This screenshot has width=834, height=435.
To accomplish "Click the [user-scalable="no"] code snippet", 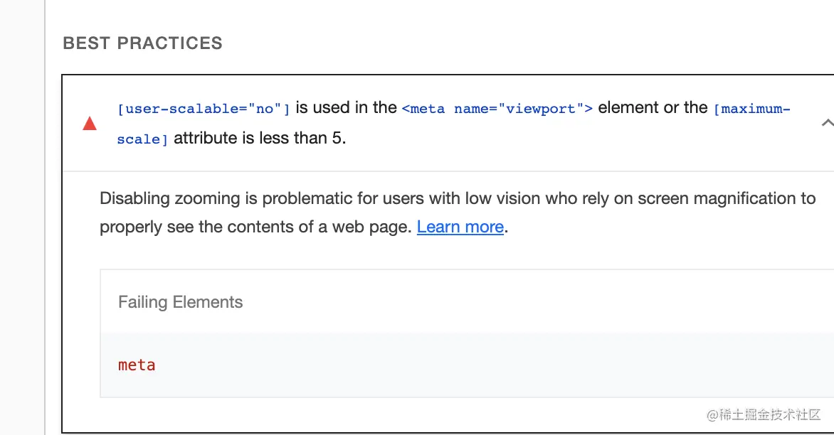I will tap(204, 109).
